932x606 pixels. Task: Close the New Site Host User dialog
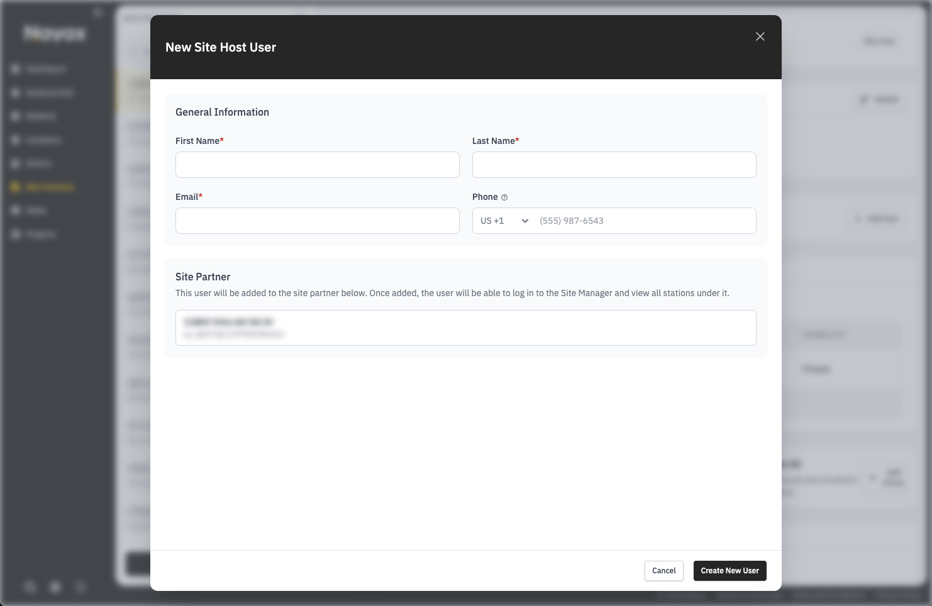(760, 36)
